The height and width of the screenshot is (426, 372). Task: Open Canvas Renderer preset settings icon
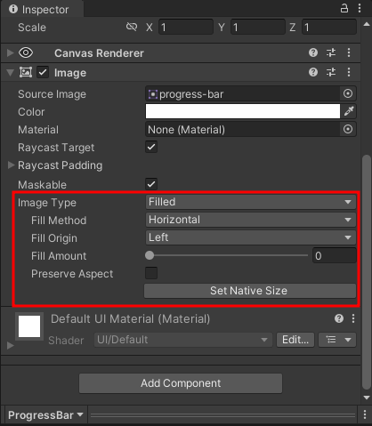[x=331, y=52]
